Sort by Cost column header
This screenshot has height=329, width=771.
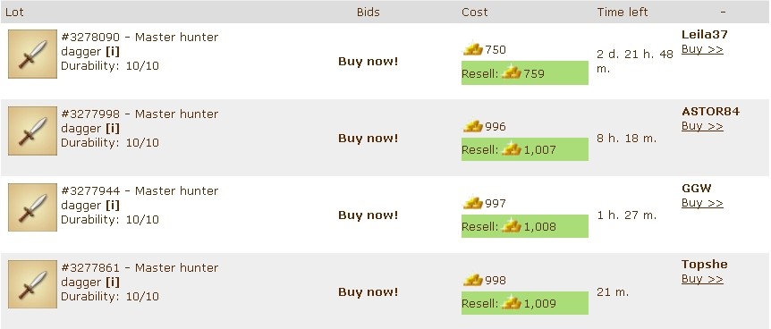[475, 13]
